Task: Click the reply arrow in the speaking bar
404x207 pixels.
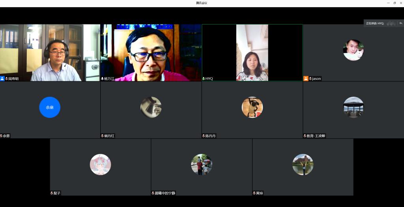Action: (400, 23)
